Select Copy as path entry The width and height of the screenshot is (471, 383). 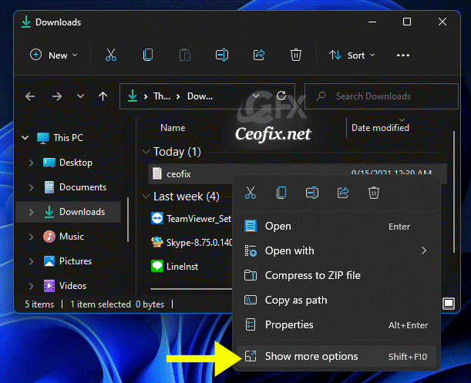tap(296, 300)
